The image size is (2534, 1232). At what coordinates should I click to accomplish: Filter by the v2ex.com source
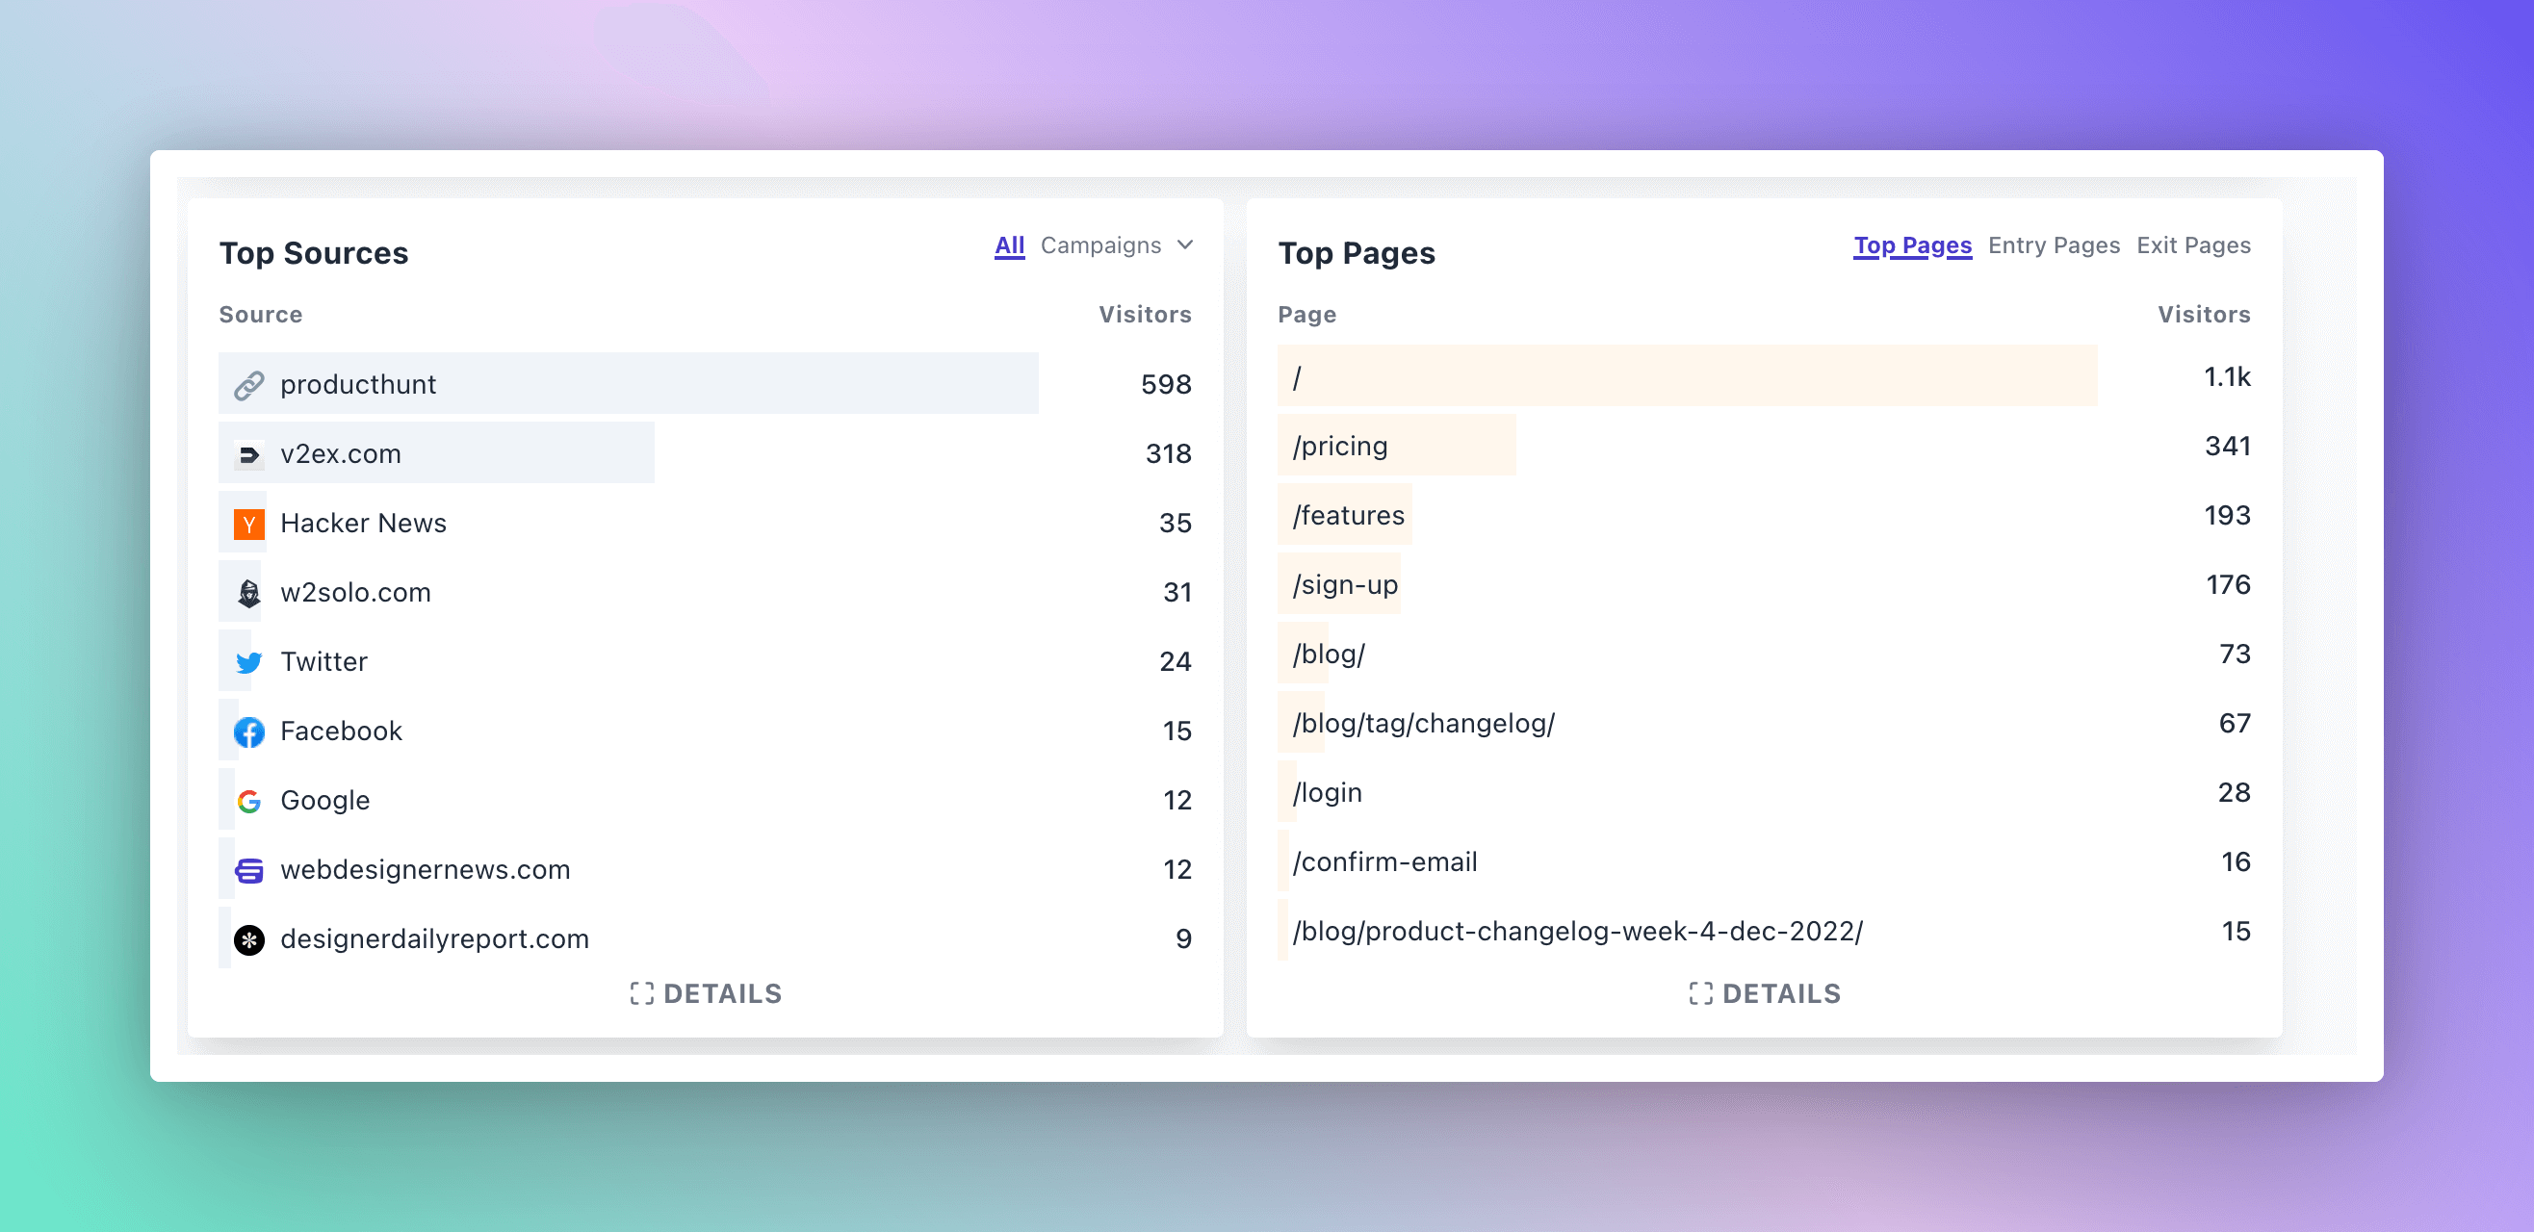coord(341,454)
